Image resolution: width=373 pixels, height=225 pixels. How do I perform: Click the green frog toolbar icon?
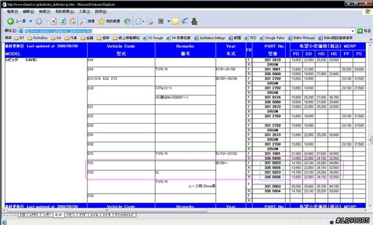[x=194, y=21]
